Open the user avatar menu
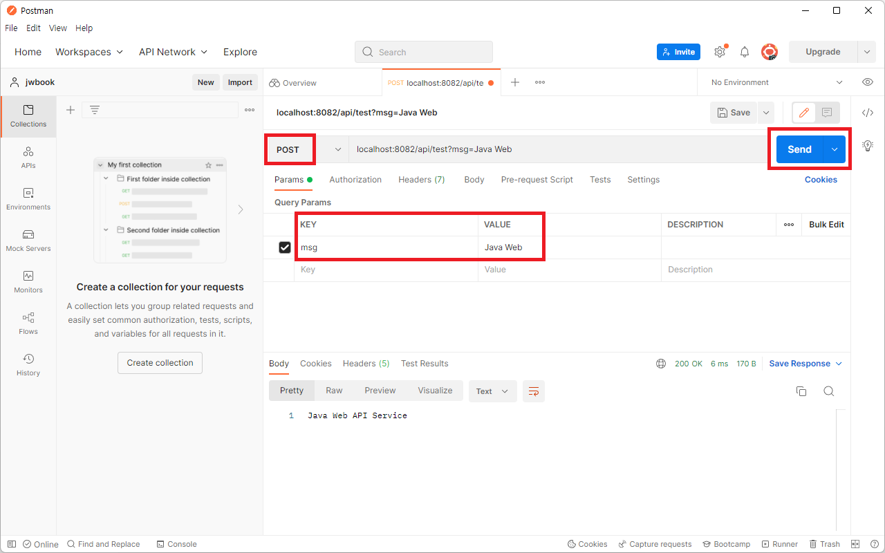The image size is (885, 553). coord(770,52)
